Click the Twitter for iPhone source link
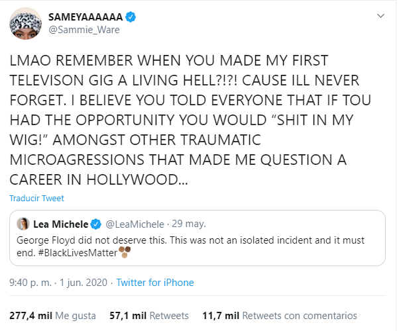 click(155, 283)
